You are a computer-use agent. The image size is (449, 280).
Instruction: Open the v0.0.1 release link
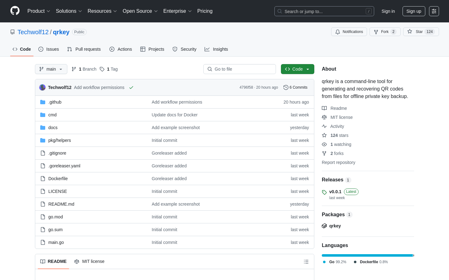pyautogui.click(x=335, y=192)
